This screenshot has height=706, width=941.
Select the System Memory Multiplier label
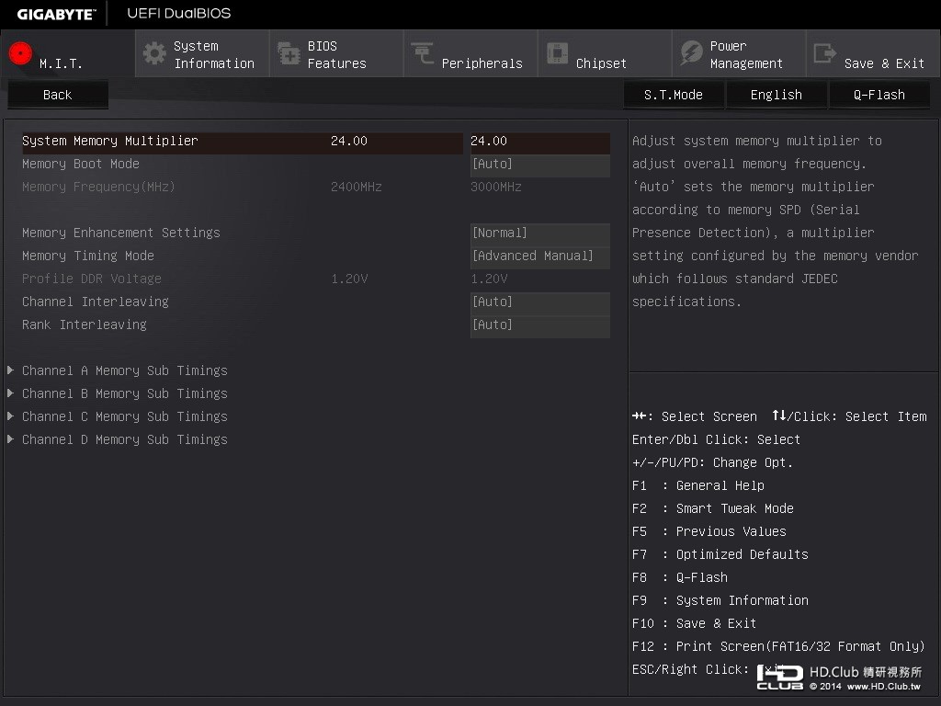coord(110,141)
